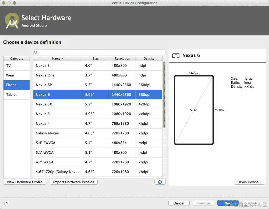The image size is (269, 209).
Task: Open help via question mark icon
Action: click(x=7, y=203)
